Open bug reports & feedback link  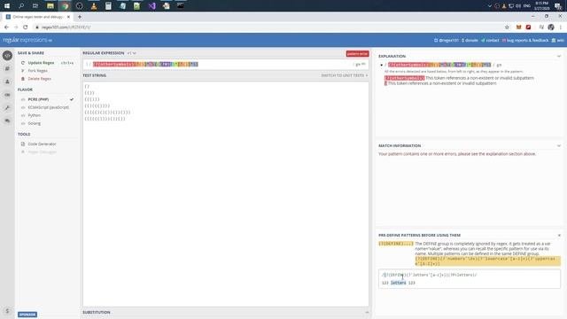(x=525, y=41)
